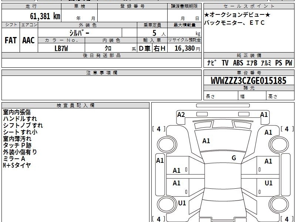The image size is (296, 222).
Task: Select the ナビ equipment label
Action: point(211,63)
